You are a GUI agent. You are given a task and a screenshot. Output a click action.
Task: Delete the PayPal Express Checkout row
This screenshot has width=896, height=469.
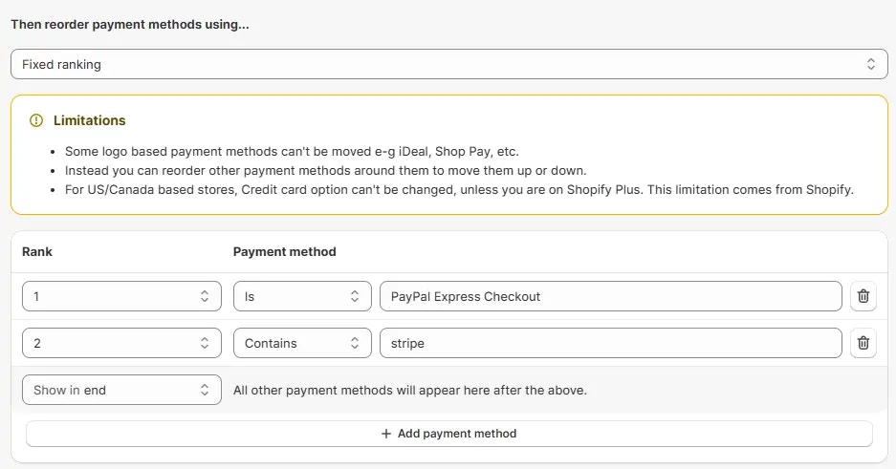(x=863, y=296)
